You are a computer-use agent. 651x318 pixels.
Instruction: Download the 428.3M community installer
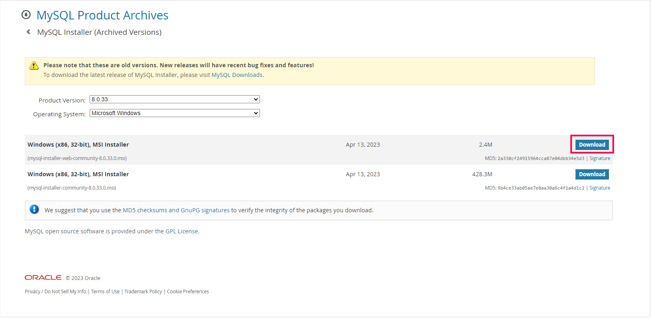pyautogui.click(x=592, y=174)
